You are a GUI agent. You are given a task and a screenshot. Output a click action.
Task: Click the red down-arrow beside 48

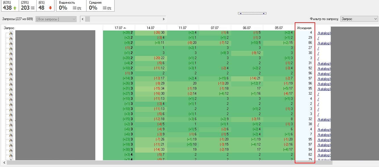50,8
